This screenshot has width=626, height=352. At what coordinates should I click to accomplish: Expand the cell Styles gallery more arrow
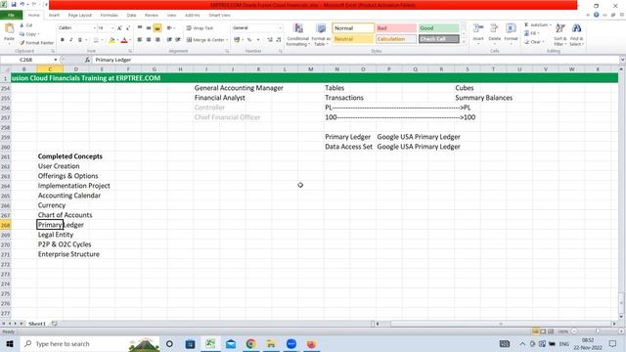464,41
